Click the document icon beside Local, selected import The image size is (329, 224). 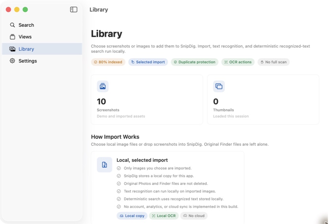[105, 165]
